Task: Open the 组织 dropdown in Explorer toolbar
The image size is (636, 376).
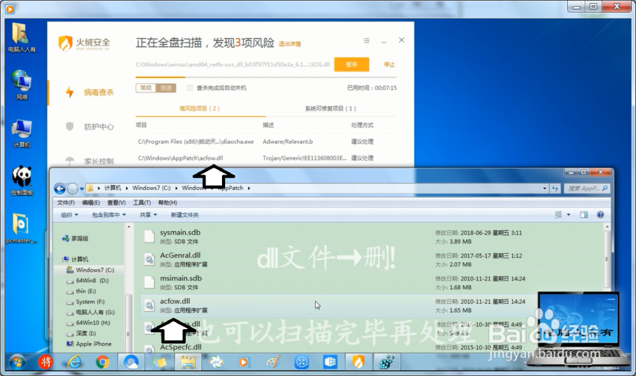Action: [x=69, y=215]
